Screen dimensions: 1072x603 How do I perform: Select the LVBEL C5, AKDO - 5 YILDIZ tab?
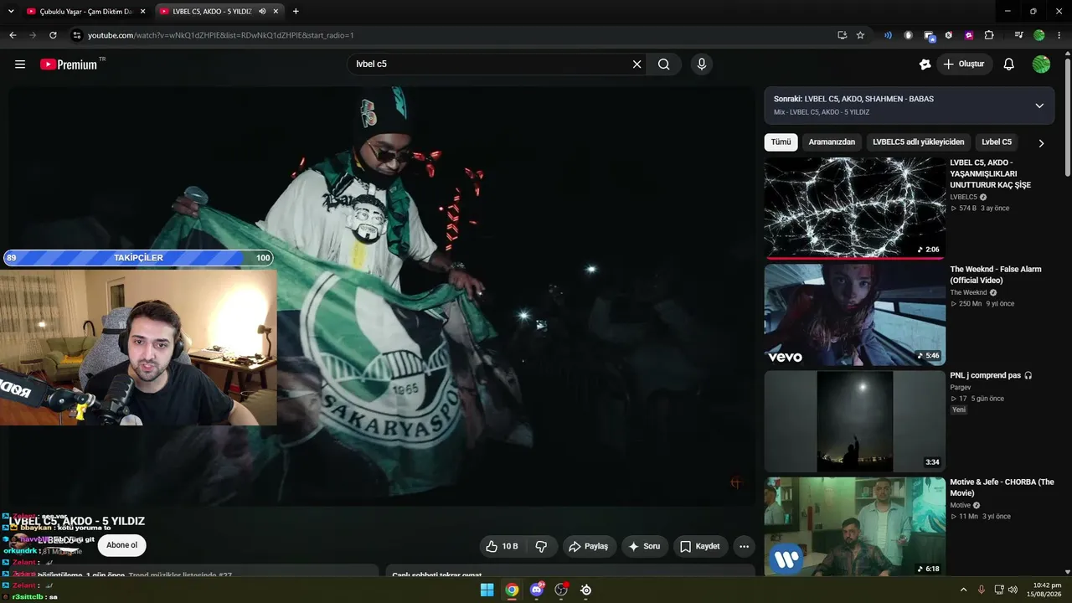pos(212,12)
